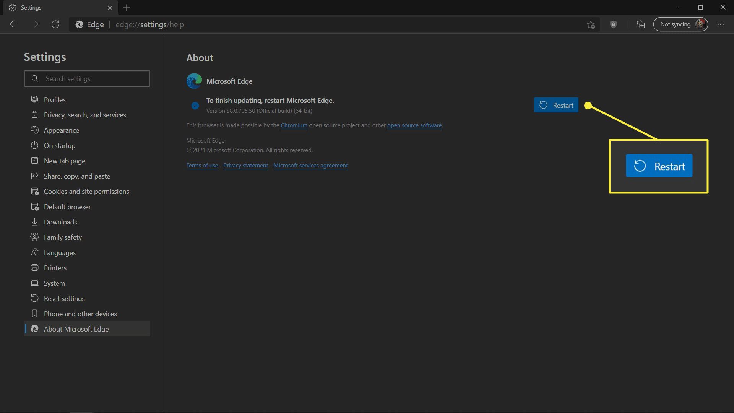
Task: Click the Forward navigation arrow
Action: coord(34,24)
